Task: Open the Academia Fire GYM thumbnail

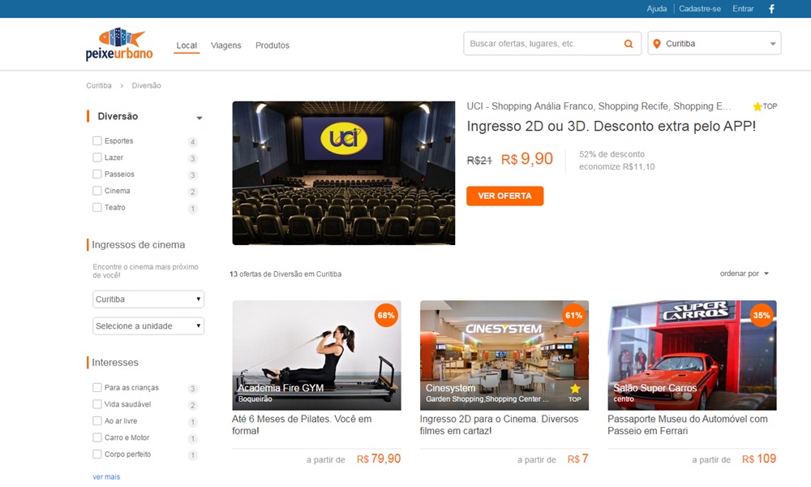Action: [x=316, y=355]
